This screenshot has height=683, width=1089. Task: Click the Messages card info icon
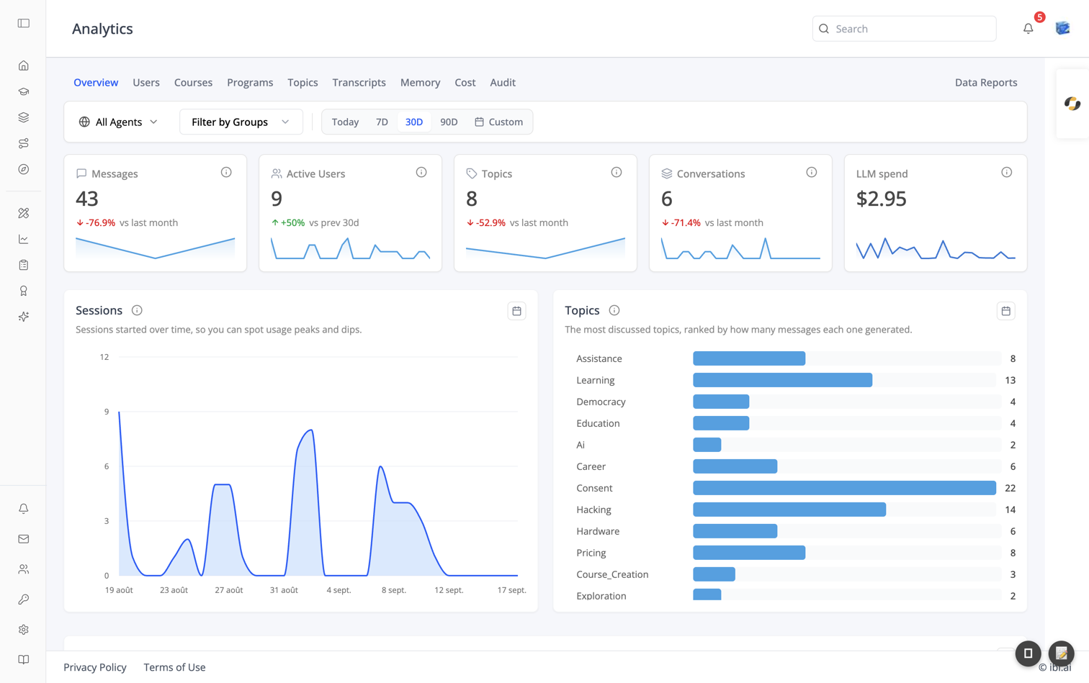226,172
